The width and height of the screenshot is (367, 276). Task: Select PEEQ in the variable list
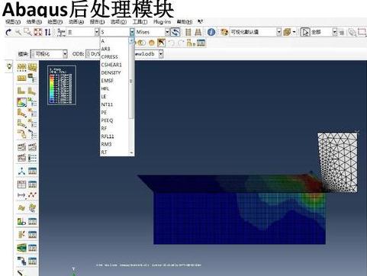(x=107, y=120)
